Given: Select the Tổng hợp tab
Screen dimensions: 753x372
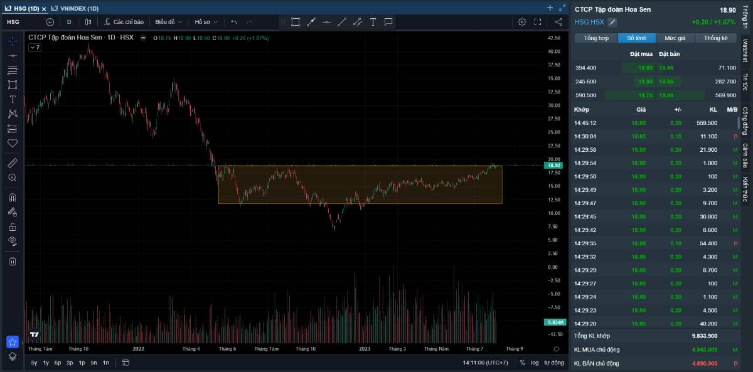Looking at the screenshot, I should point(596,38).
